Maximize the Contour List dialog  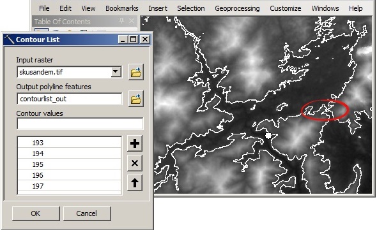tap(134, 40)
